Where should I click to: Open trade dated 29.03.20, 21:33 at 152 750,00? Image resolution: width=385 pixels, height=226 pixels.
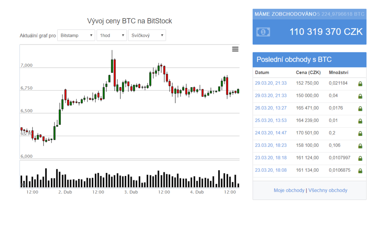[271, 83]
